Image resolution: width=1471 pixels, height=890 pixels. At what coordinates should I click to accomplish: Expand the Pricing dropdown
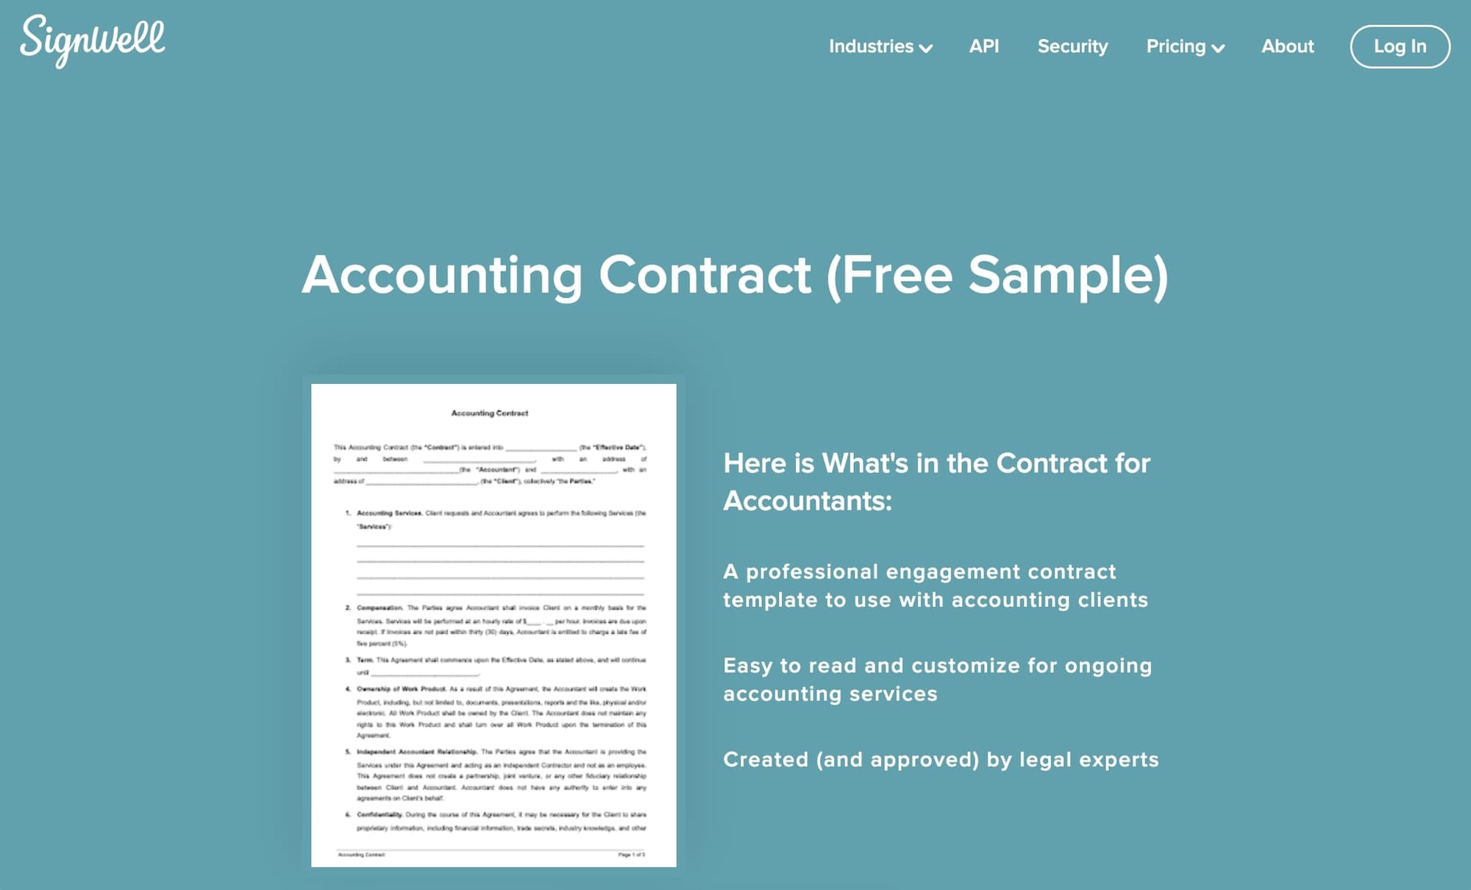(x=1184, y=46)
